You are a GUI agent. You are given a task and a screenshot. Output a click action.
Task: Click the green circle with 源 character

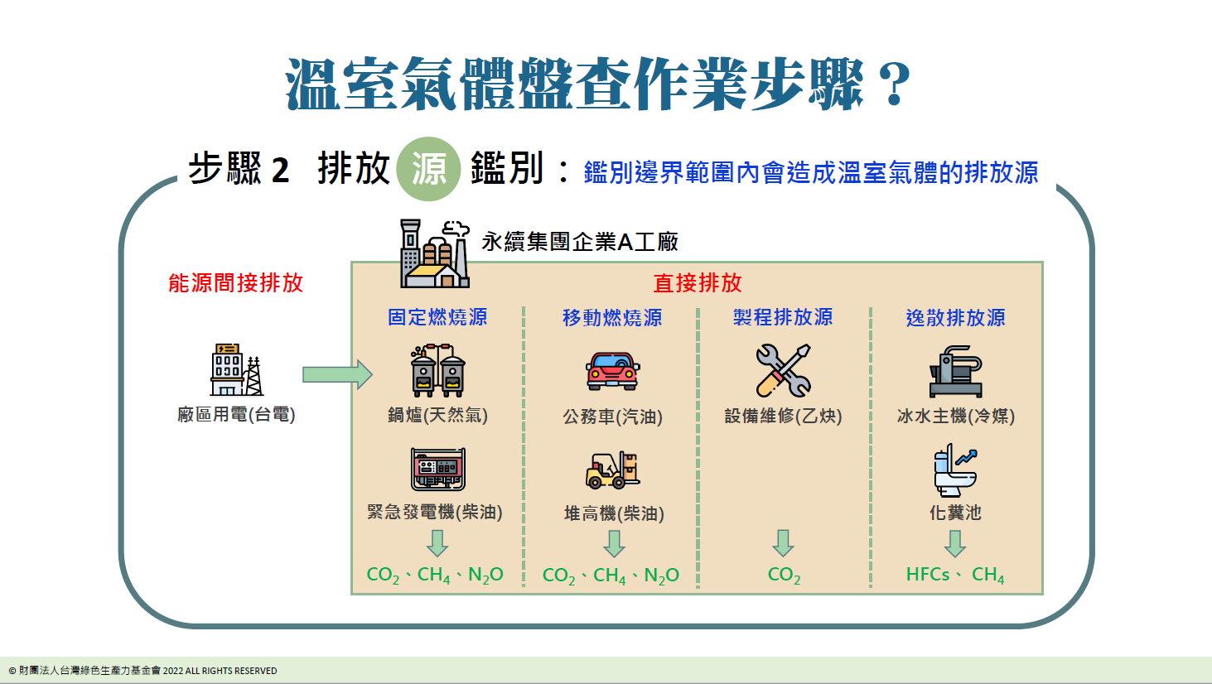click(x=428, y=169)
